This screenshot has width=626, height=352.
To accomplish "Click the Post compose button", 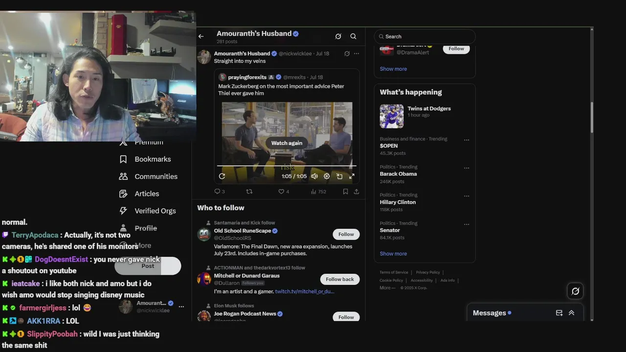I will [148, 266].
